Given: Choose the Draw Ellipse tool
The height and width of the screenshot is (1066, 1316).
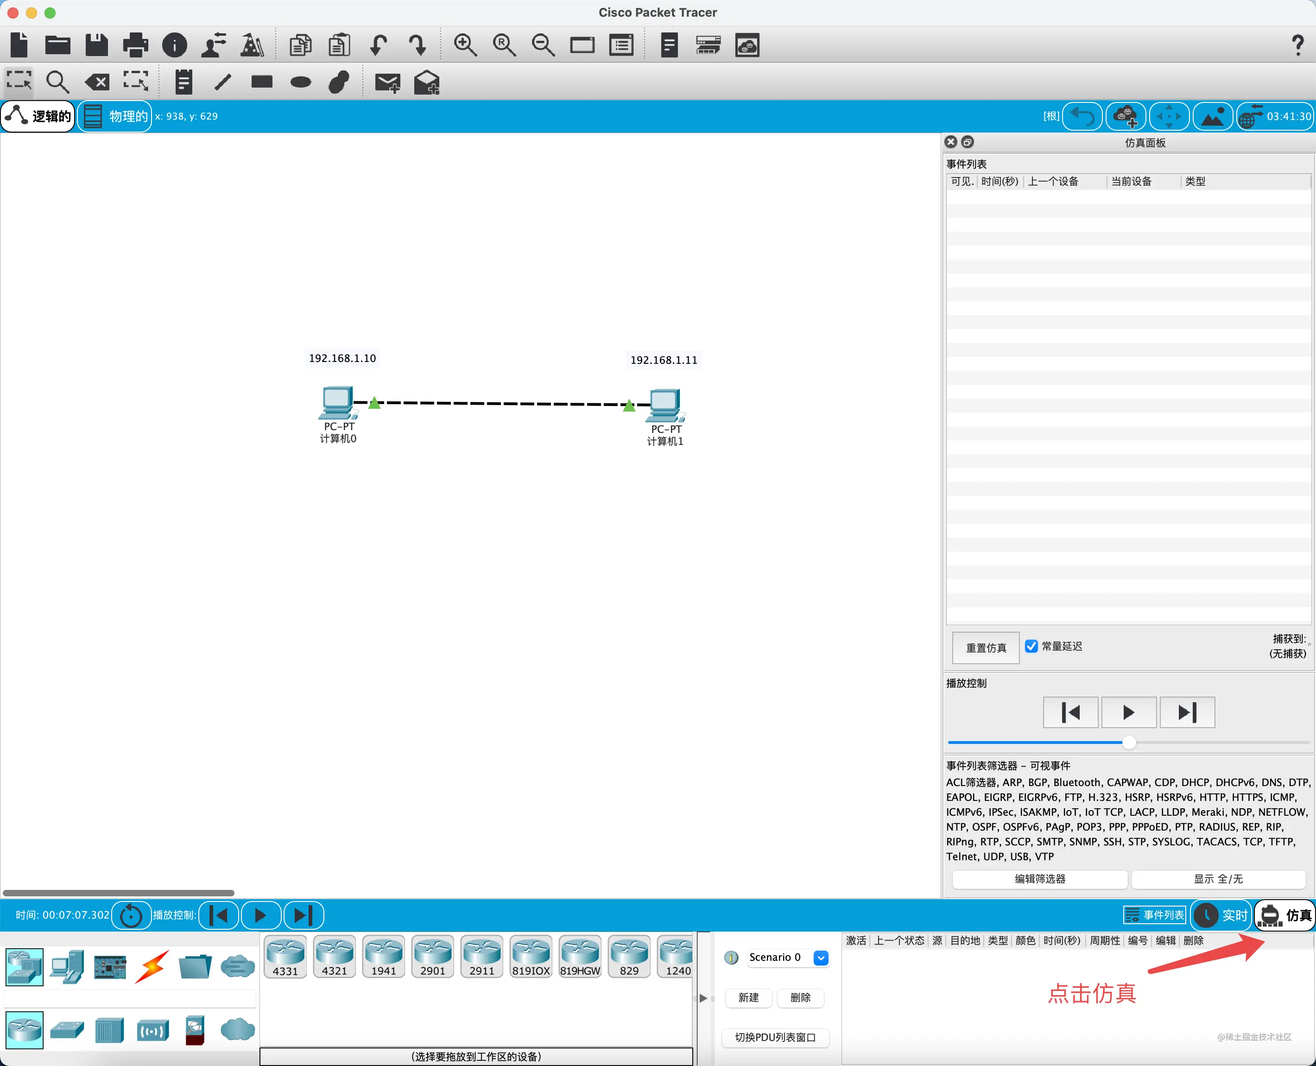Looking at the screenshot, I should [x=301, y=82].
